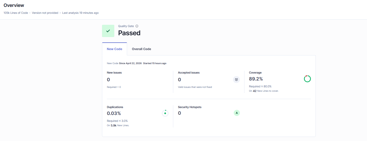Switch to the New Code tab
Viewport: 367px width, 141px height.
tap(115, 49)
